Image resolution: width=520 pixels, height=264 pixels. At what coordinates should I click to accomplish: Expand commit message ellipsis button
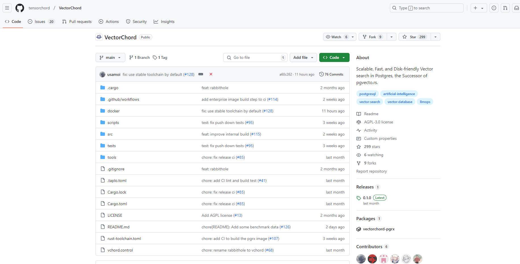201,74
